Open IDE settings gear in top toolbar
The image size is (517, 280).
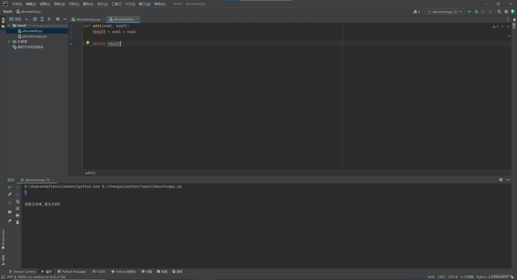[506, 12]
